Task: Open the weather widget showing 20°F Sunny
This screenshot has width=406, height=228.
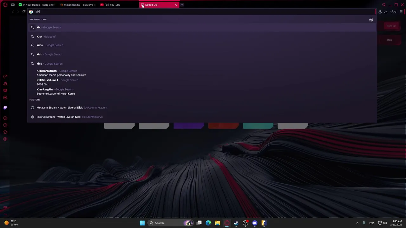Action: pyautogui.click(x=11, y=223)
